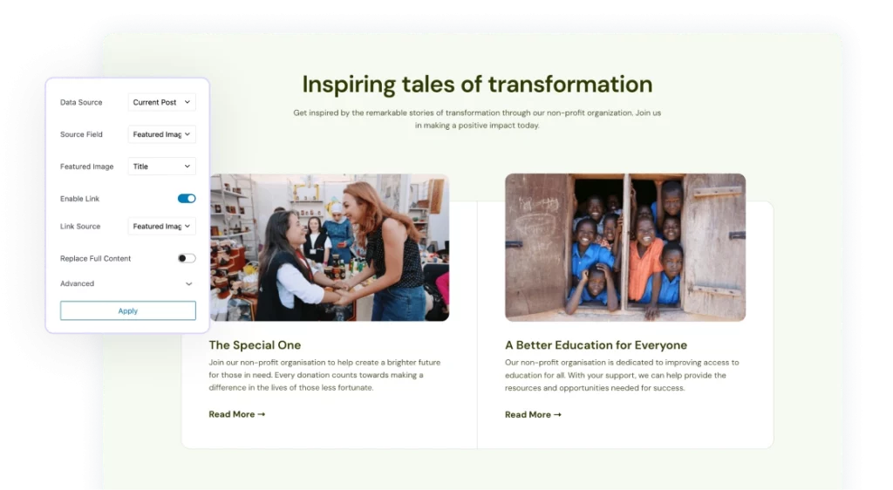Click the "Source Field" label
Screen dimensions: 893x490
click(81, 134)
